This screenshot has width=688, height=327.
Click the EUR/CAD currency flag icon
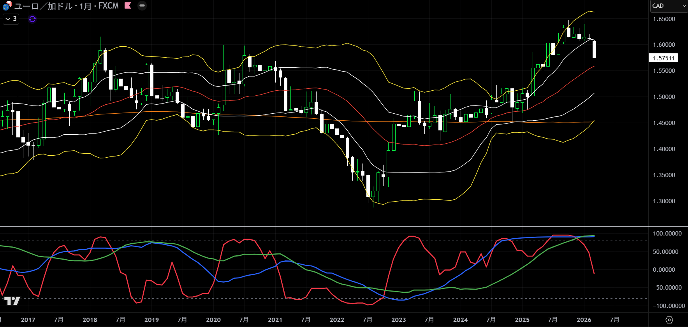[x=7, y=6]
